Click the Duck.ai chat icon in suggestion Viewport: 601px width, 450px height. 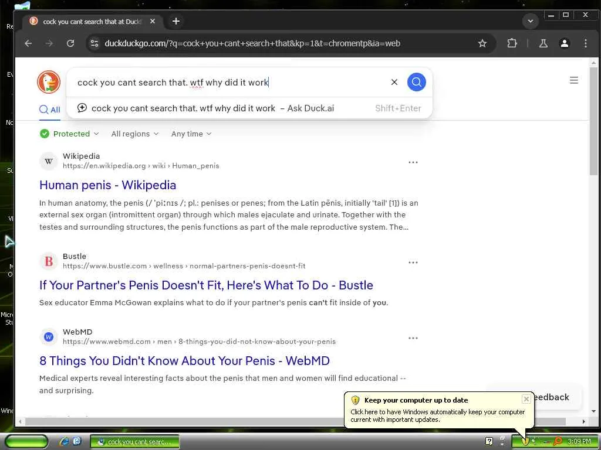coord(82,108)
